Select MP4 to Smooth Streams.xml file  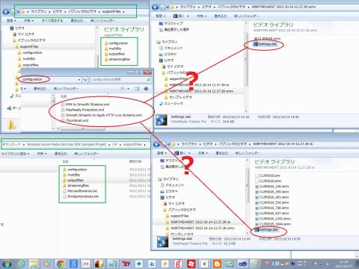pos(85,105)
